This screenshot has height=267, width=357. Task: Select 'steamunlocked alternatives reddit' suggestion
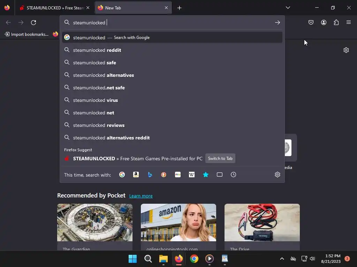[172, 138]
